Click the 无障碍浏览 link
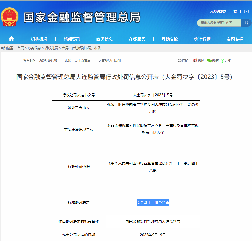 click(x=218, y=12)
